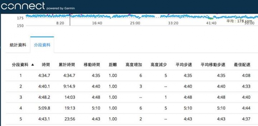Screen dimensions: 258x126
Task: Click lap 1 time value 4:34.7
Action: (x=44, y=76)
